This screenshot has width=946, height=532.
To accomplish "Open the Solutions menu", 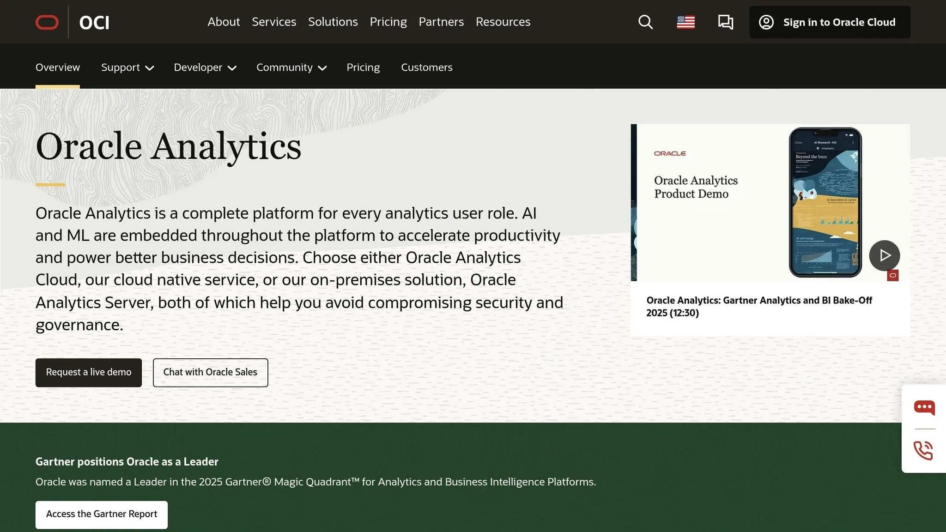I will coord(333,22).
